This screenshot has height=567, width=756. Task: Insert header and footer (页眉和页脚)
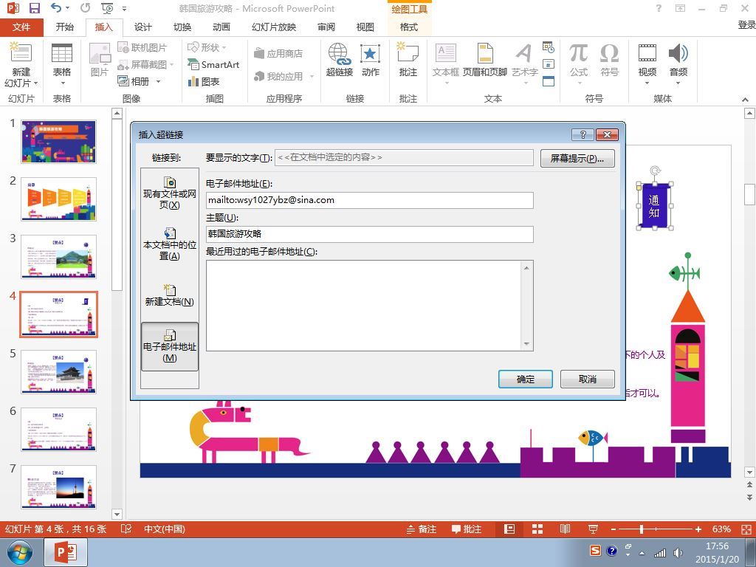[x=484, y=60]
